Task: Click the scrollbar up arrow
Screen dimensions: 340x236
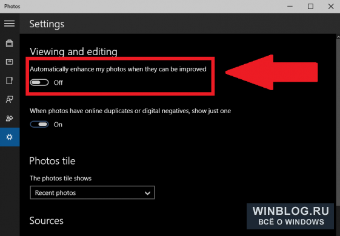Action: [x=338, y=38]
